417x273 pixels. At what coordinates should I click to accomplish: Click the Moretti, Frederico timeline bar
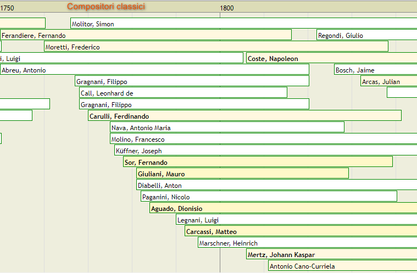pos(216,47)
